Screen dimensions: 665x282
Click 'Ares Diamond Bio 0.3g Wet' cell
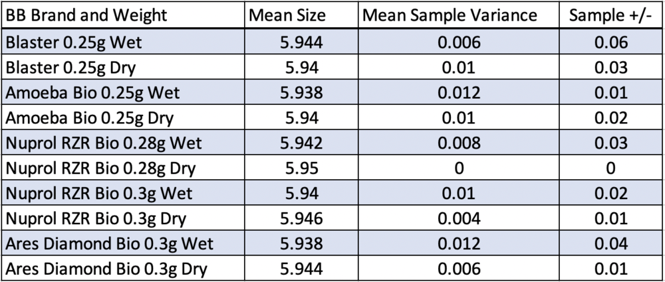click(108, 244)
